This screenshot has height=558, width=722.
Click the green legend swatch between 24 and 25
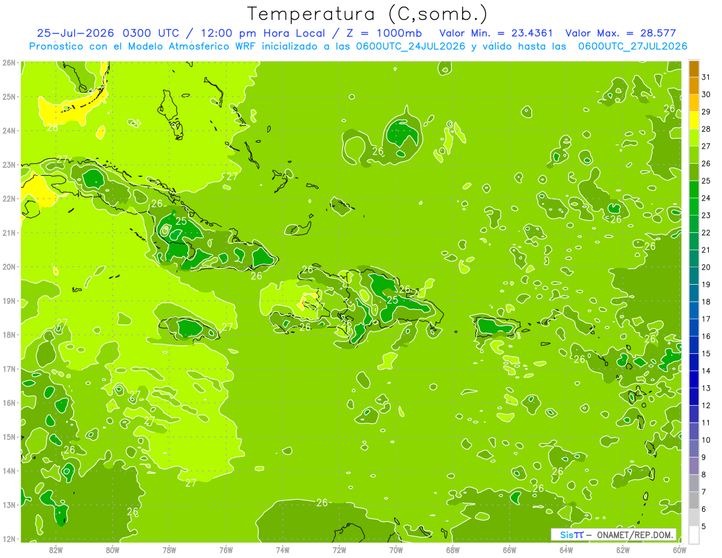point(694,190)
